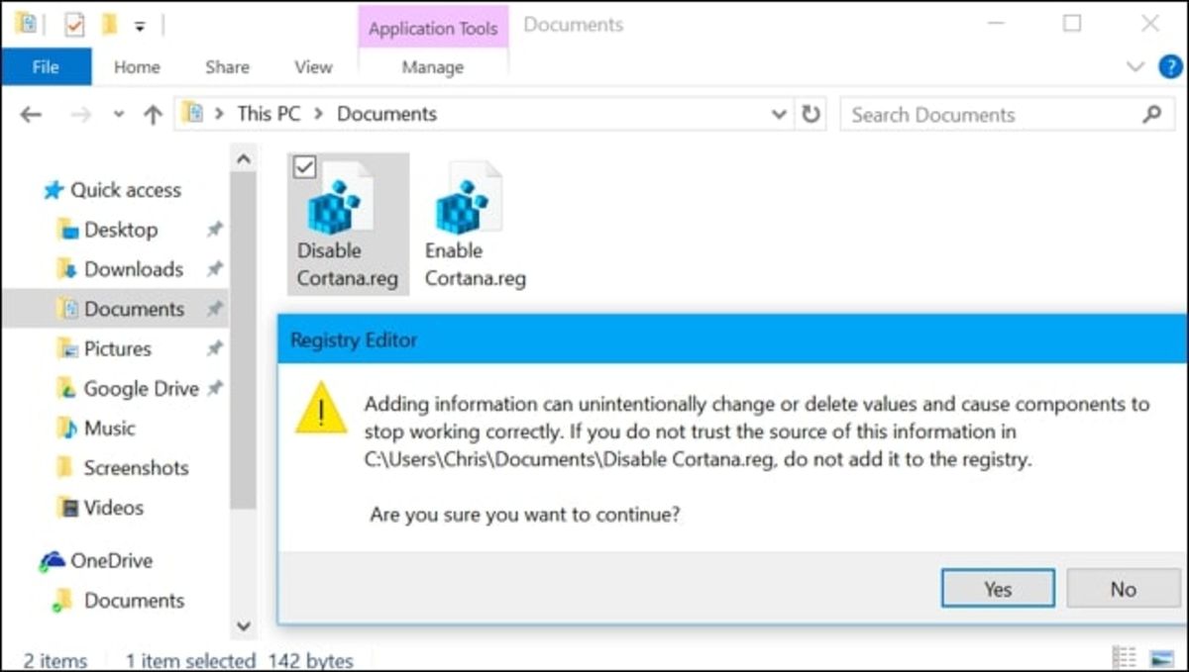Open the Customize Quick Access Toolbar dropdown arrow
Viewport: 1189px width, 672px height.
[140, 27]
